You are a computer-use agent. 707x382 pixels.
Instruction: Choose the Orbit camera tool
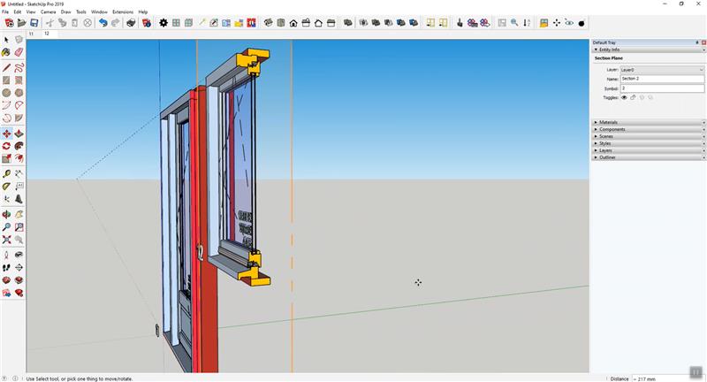click(x=7, y=214)
